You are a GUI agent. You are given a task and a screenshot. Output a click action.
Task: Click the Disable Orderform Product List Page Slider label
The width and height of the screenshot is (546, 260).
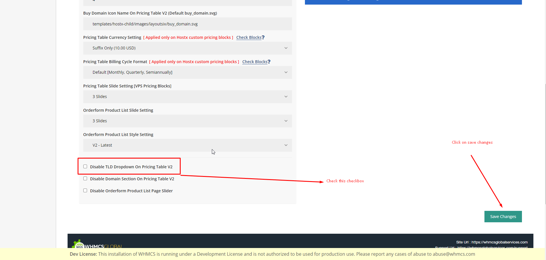131,191
